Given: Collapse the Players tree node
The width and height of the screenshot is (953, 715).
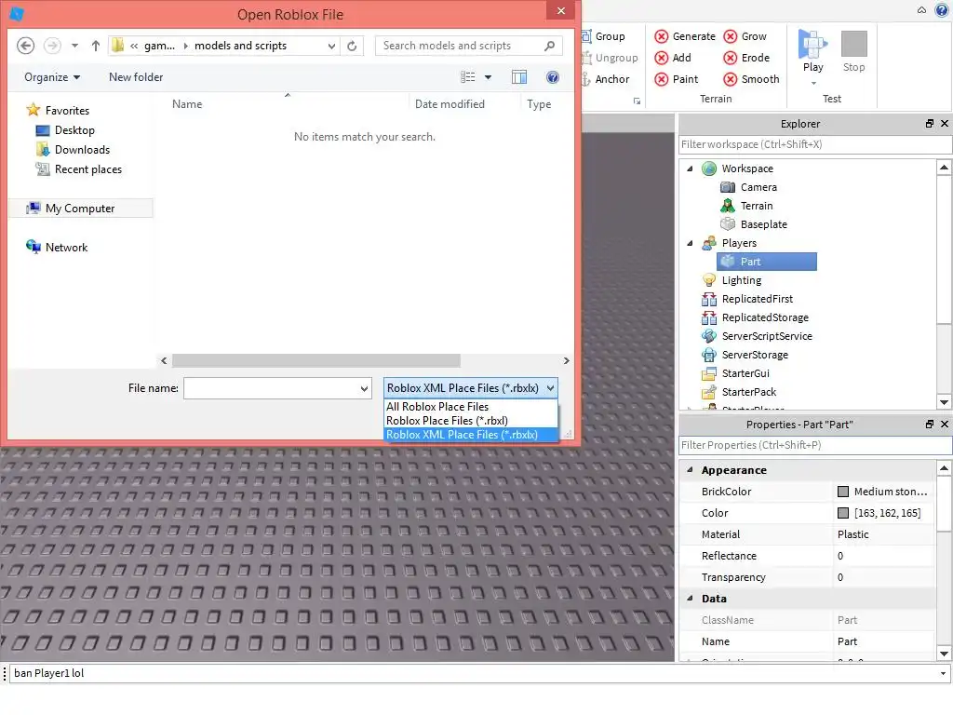Looking at the screenshot, I should [690, 243].
